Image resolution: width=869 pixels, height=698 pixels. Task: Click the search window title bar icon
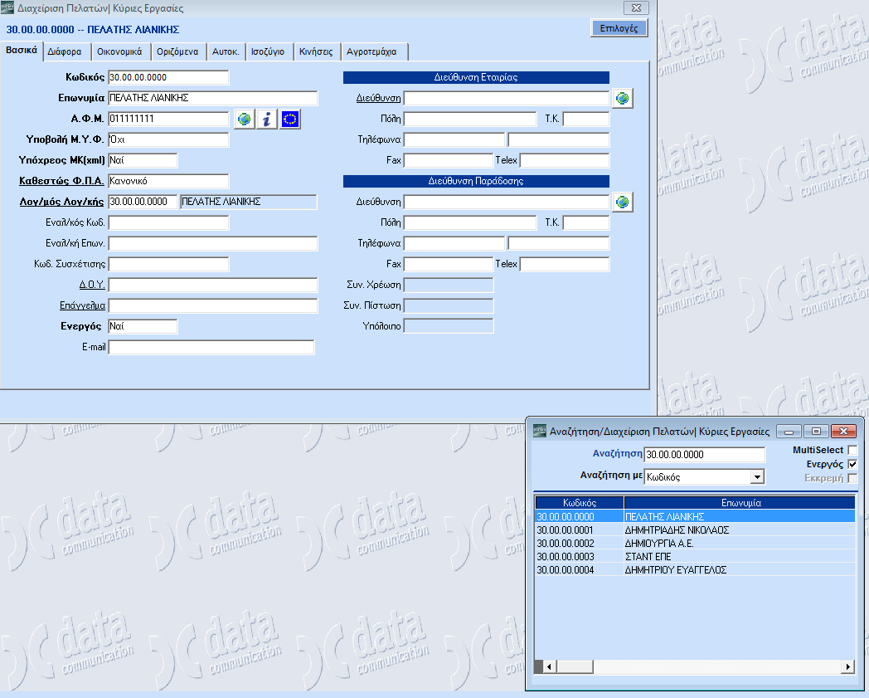pos(539,431)
